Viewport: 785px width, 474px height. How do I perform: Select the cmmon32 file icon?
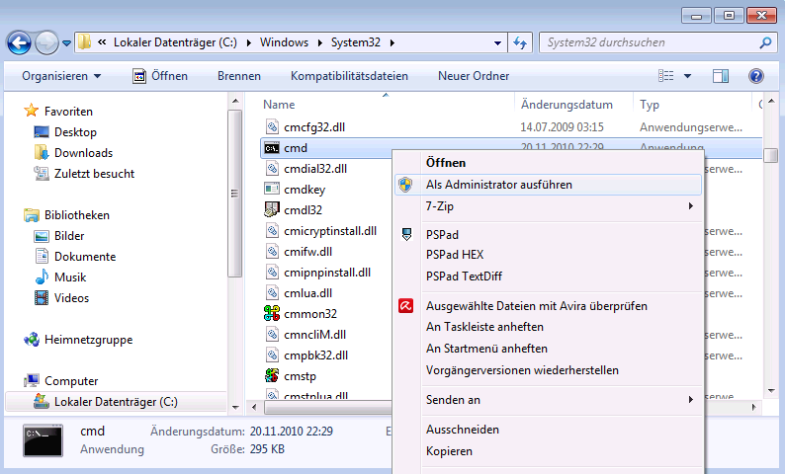[x=272, y=313]
